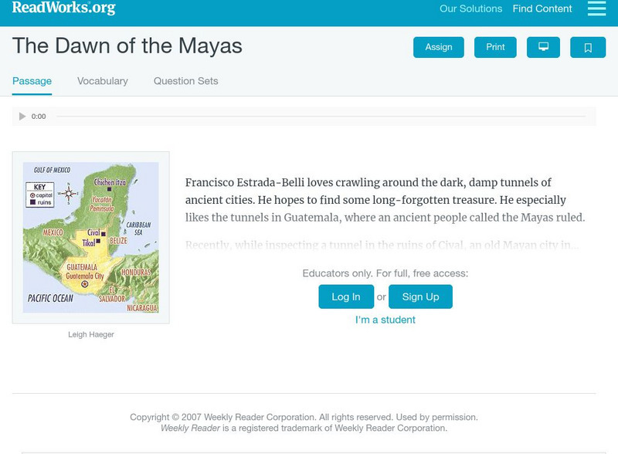
Task: Click the title The Dawn of the Mayas
Action: pos(127,46)
